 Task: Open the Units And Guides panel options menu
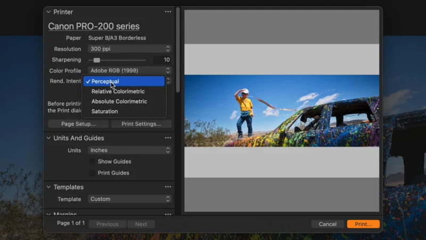168,138
